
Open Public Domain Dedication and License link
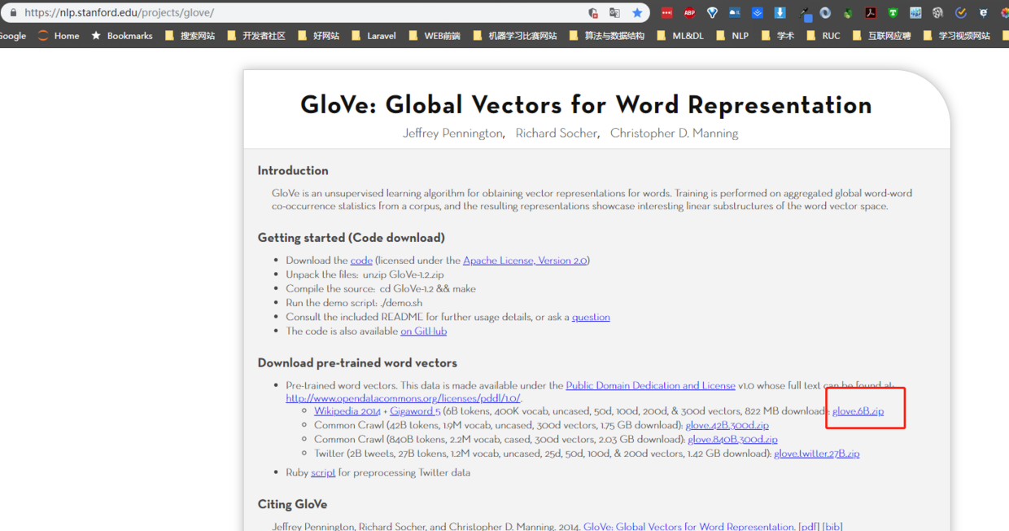(x=650, y=385)
